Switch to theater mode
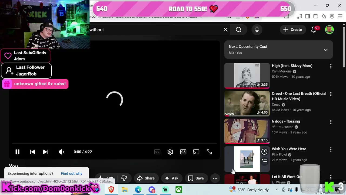This screenshot has height=195, width=346. click(183, 152)
